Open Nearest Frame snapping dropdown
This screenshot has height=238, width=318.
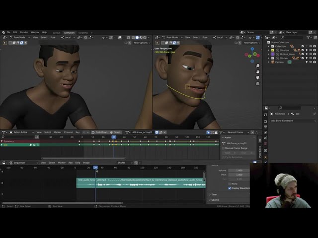tap(238, 132)
